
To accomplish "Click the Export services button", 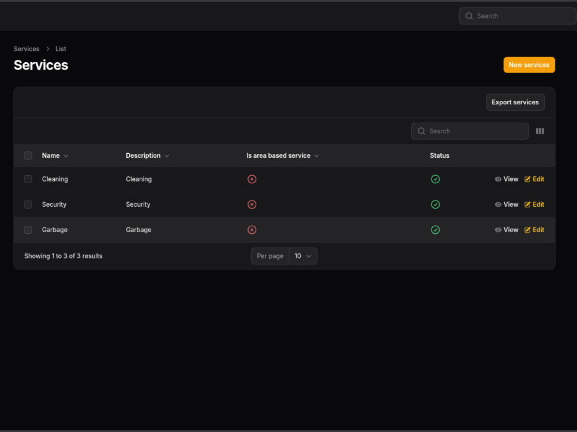I will point(515,103).
